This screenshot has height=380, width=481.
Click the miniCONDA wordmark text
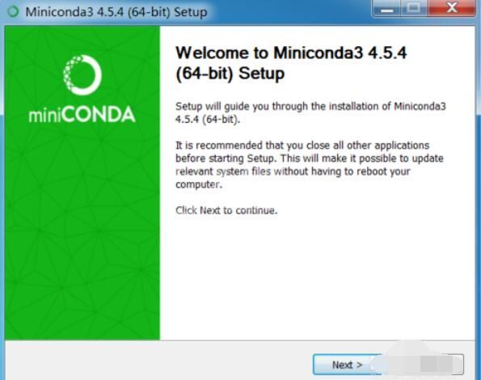click(x=82, y=115)
